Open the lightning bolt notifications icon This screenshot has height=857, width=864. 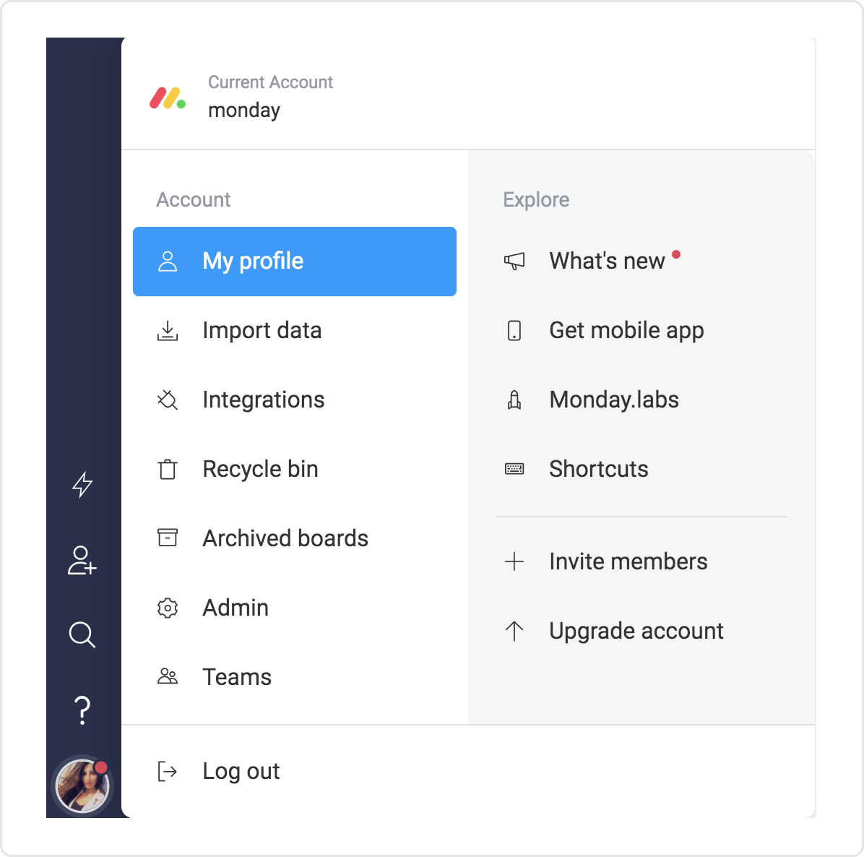[x=82, y=484]
